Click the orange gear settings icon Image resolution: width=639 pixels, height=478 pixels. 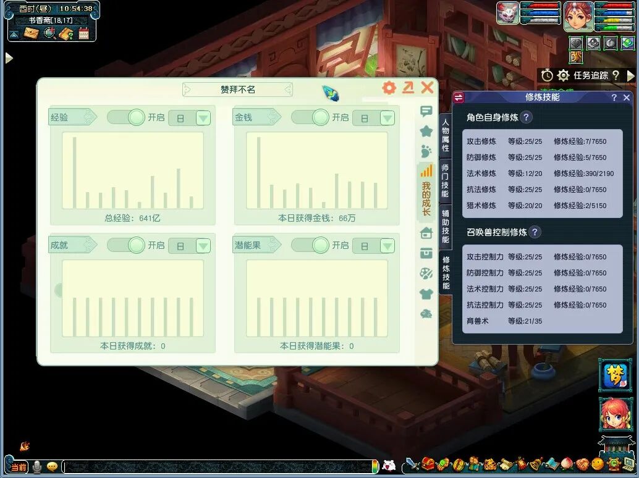(x=389, y=88)
